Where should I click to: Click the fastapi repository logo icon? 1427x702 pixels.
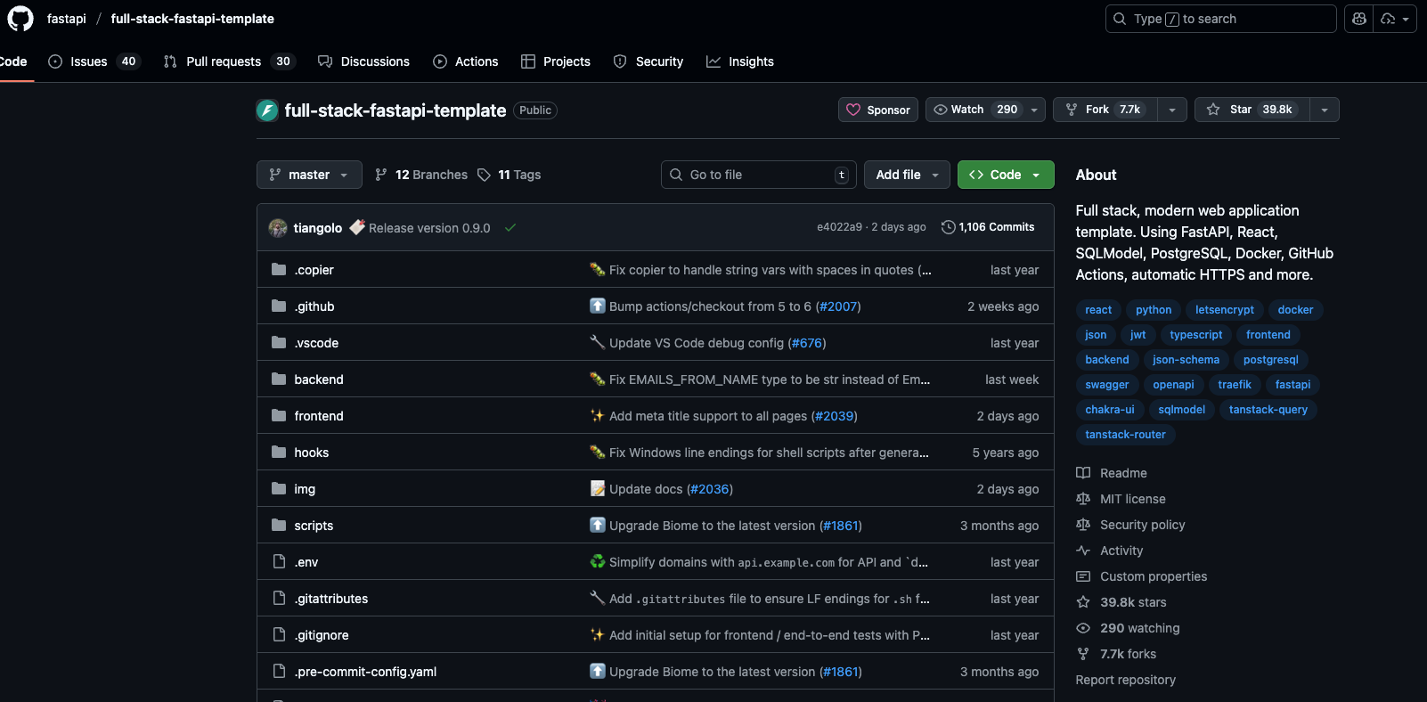point(267,110)
